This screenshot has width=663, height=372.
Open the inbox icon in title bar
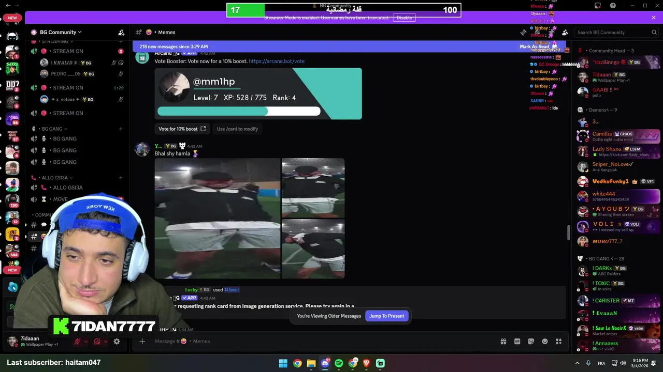click(x=598, y=6)
